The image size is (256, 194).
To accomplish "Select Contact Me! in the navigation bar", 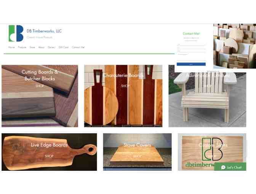I will (78, 47).
